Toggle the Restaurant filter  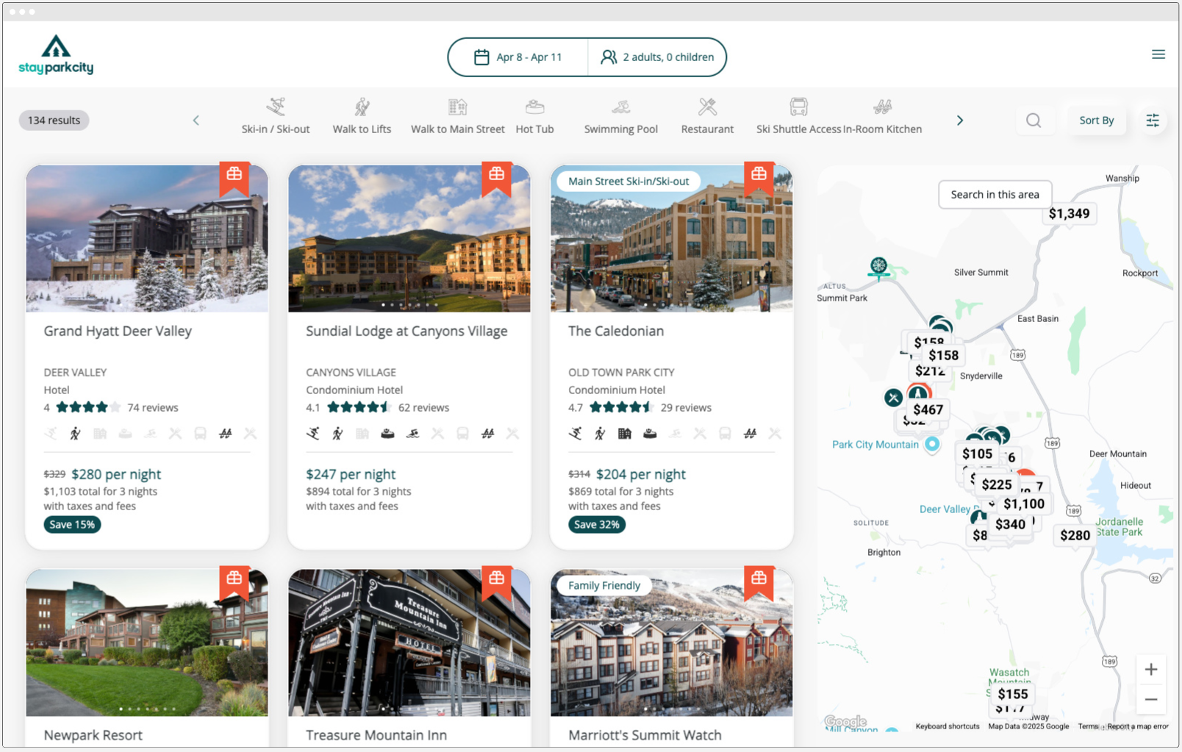[707, 117]
